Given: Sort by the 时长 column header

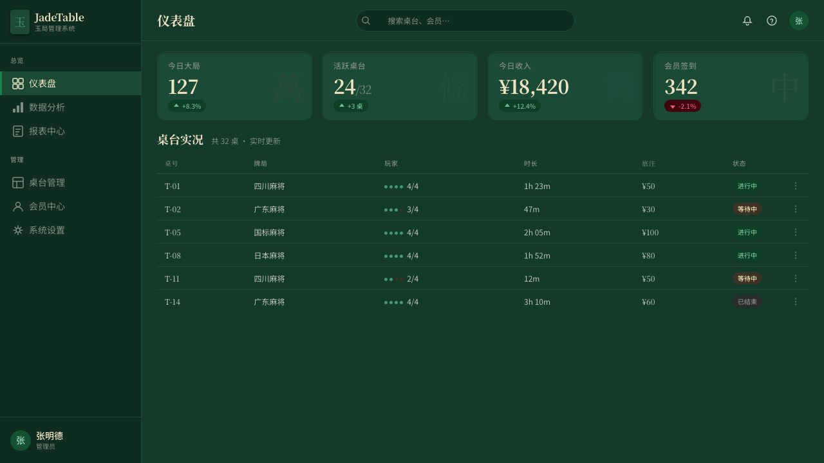Looking at the screenshot, I should [530, 163].
